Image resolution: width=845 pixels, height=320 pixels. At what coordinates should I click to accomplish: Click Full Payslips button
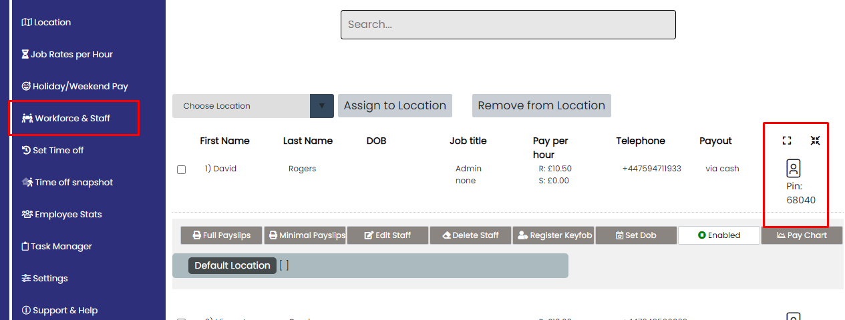click(x=222, y=235)
